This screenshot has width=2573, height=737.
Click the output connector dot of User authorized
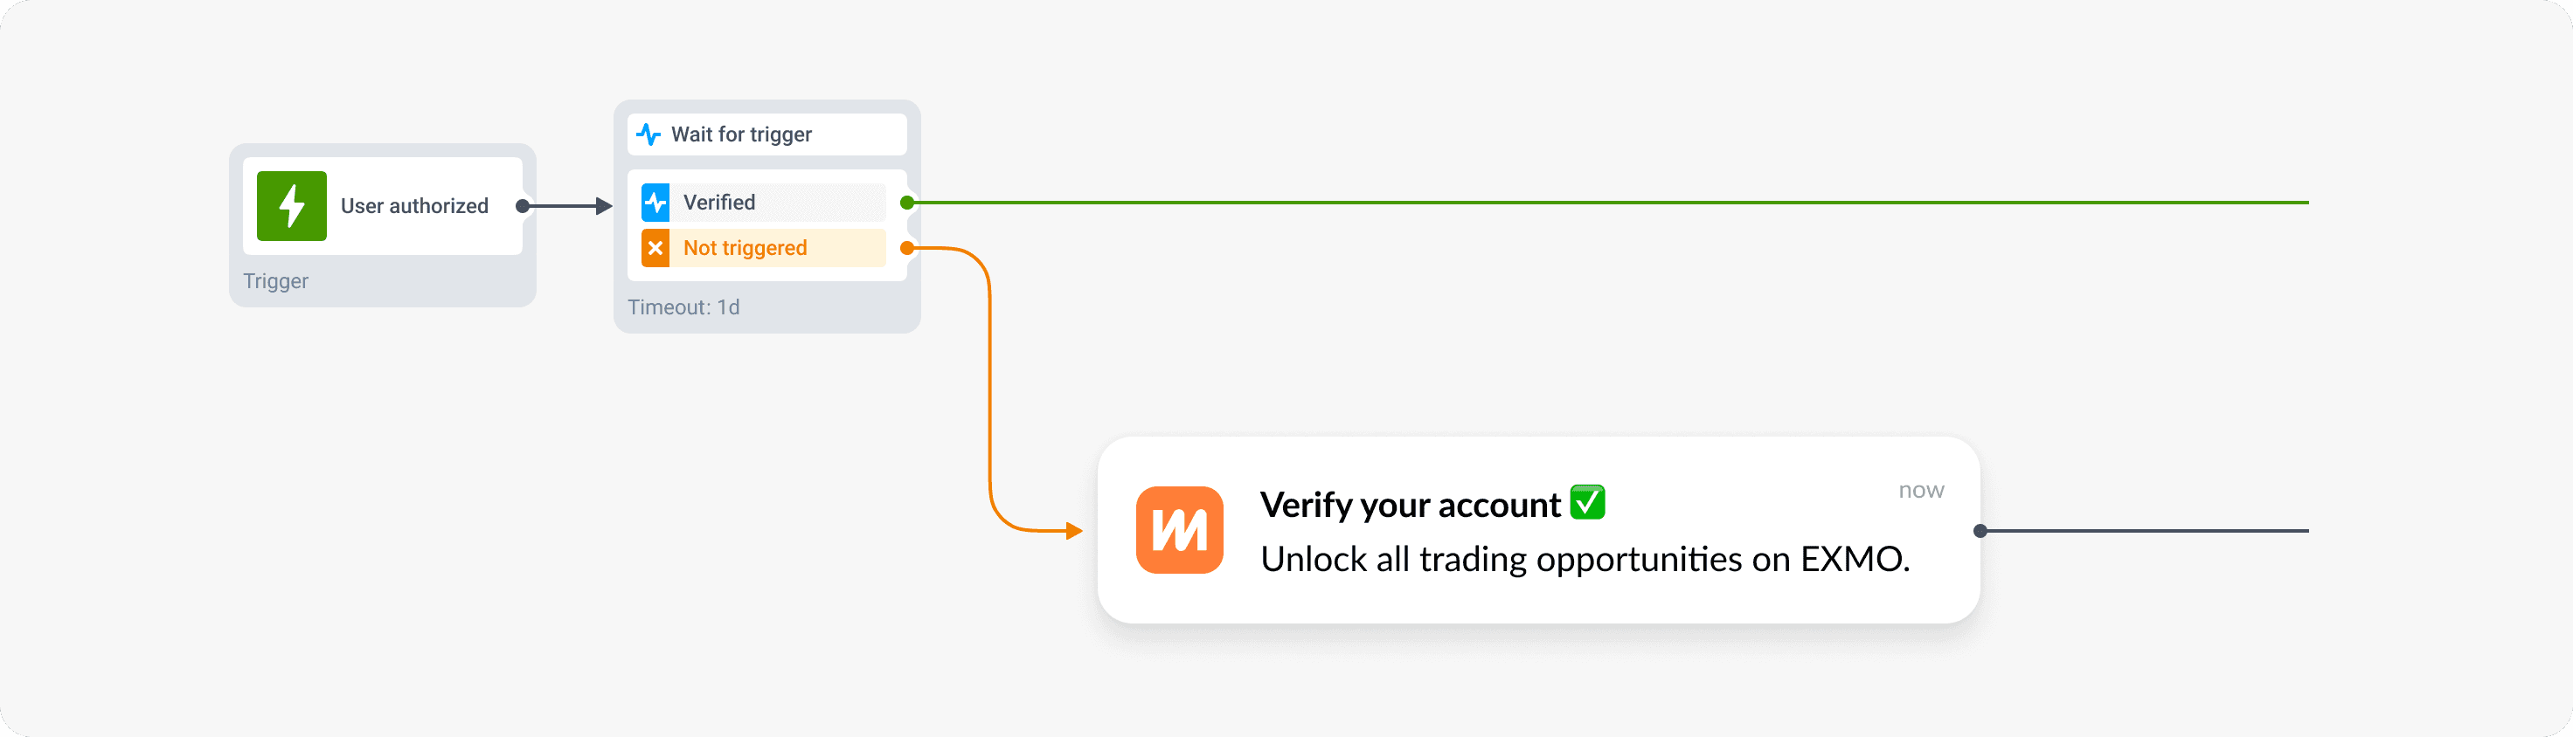point(522,206)
